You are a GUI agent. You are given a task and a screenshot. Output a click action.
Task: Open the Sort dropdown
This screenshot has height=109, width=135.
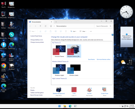[x=74, y=31]
